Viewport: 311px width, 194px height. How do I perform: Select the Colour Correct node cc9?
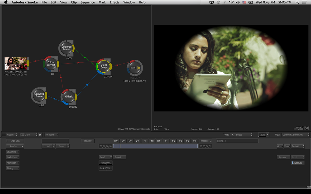click(x=51, y=64)
